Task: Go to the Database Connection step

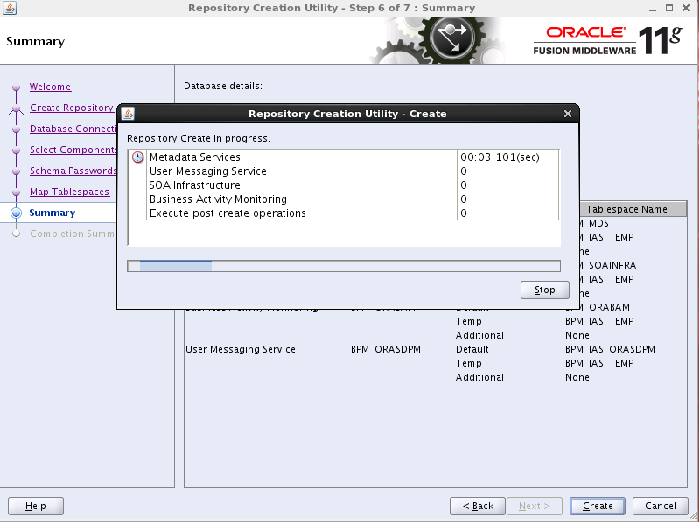Action: click(73, 129)
